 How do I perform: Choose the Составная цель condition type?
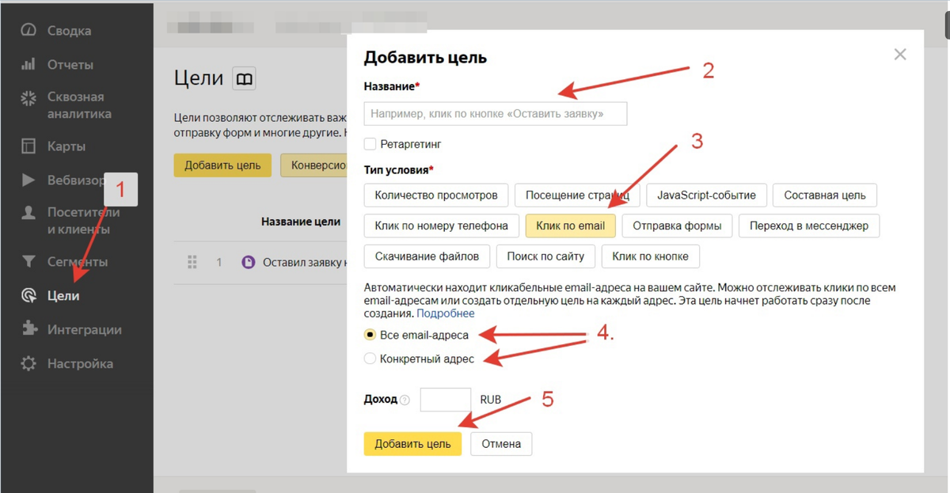(x=825, y=195)
